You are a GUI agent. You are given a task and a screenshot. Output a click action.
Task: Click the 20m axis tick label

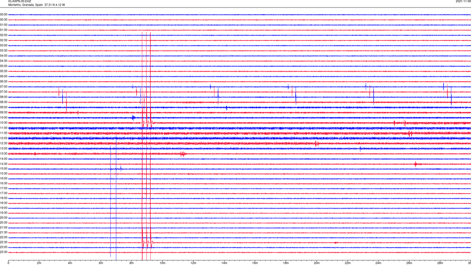point(316,263)
